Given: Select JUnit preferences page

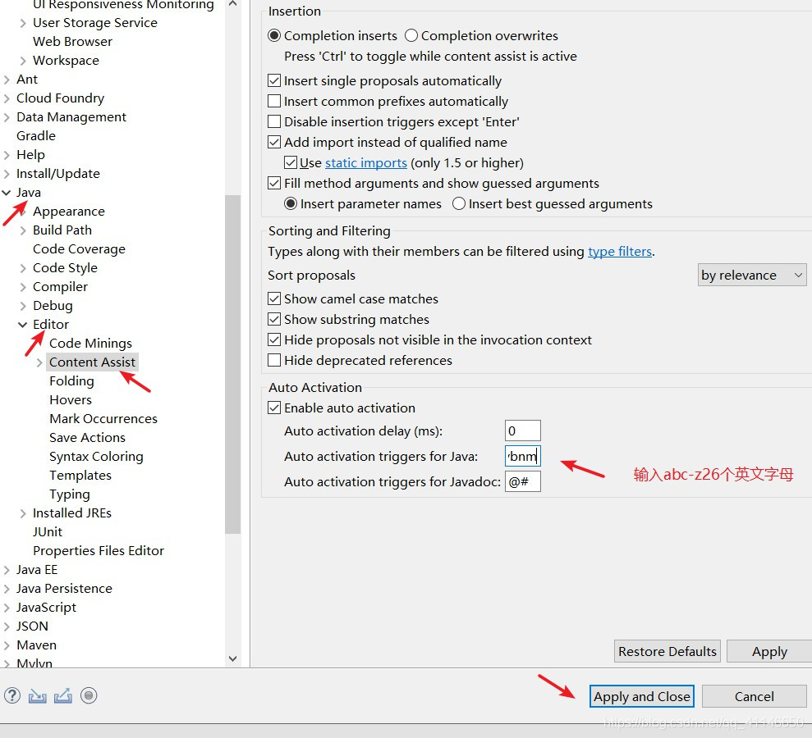Looking at the screenshot, I should [x=47, y=532].
